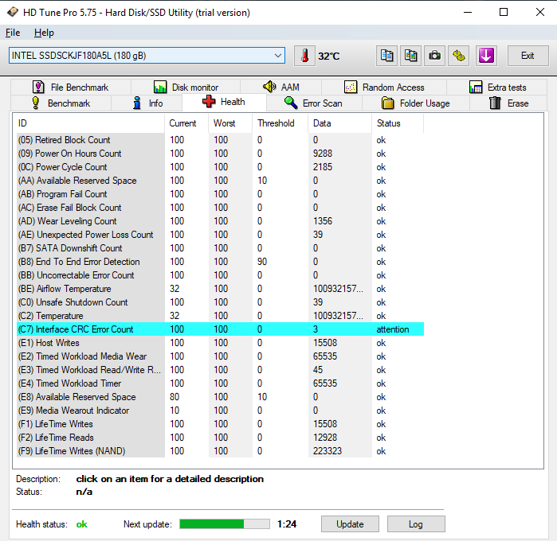Viewport: 557px width, 541px height.
Task: Open the AAM tab
Action: [x=281, y=87]
